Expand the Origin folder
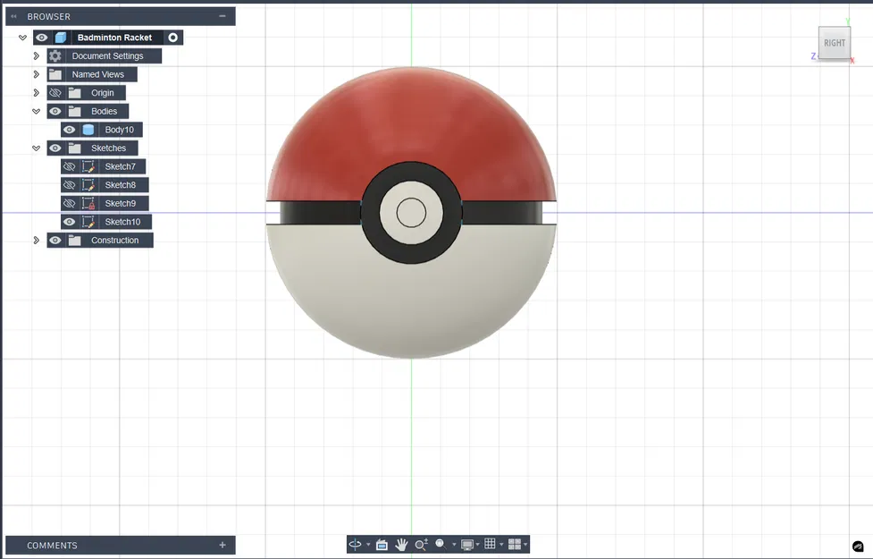The height and width of the screenshot is (559, 873). click(34, 92)
